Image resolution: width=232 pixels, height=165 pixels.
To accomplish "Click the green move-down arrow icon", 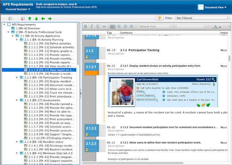I will [36, 19].
